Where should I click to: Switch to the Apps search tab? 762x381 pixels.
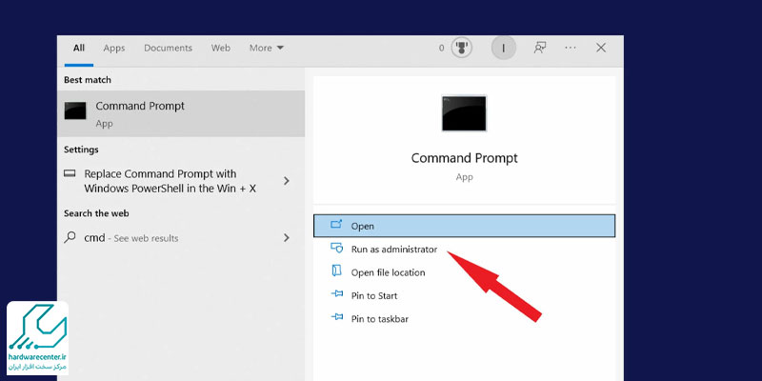[114, 49]
